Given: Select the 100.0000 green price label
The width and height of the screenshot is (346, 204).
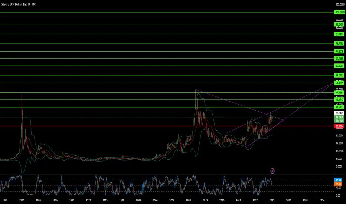Looking at the screenshot, I should pos(340,13).
